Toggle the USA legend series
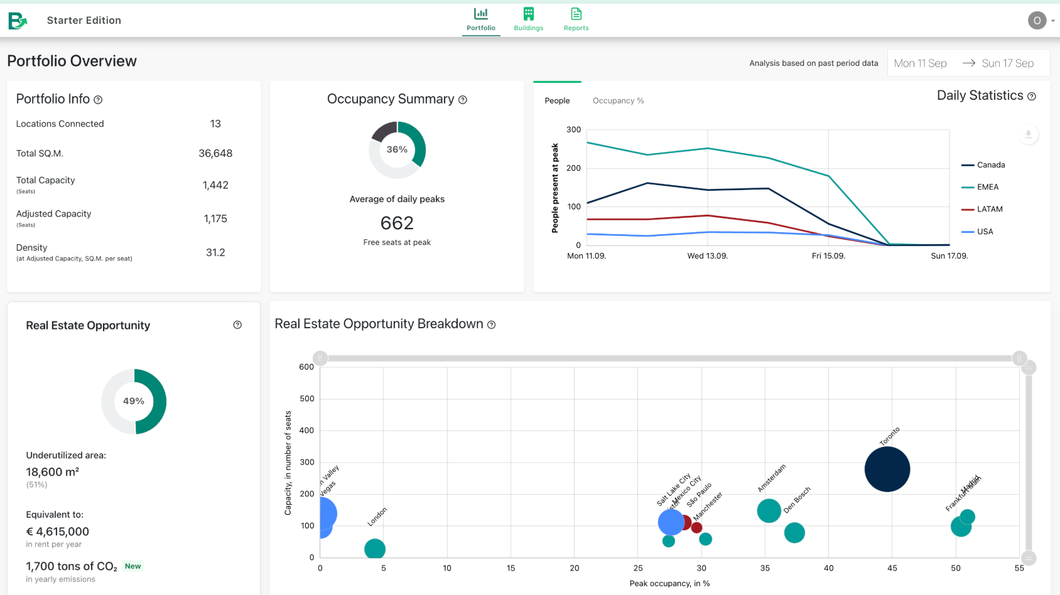Image resolution: width=1060 pixels, height=595 pixels. [978, 232]
